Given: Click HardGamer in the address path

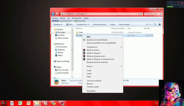Looking at the screenshot, I should pos(70,14).
